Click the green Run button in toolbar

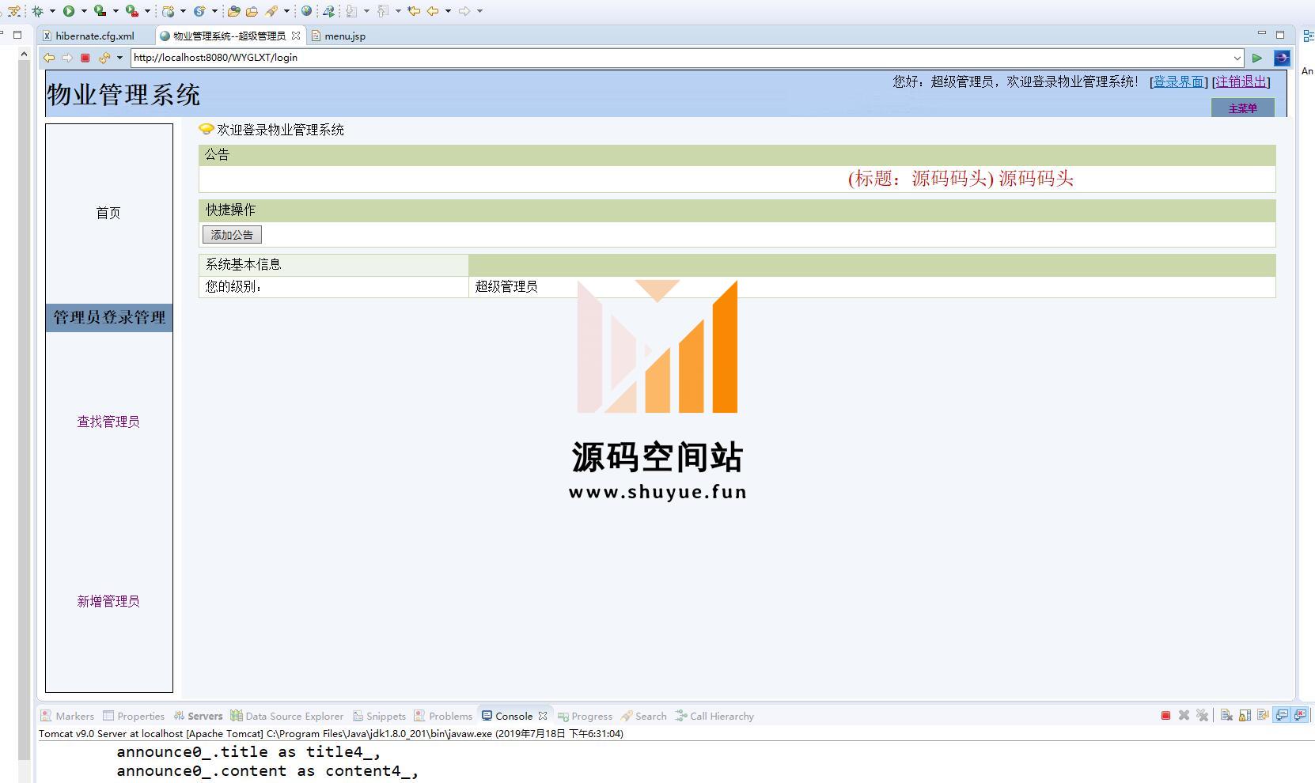coord(69,11)
